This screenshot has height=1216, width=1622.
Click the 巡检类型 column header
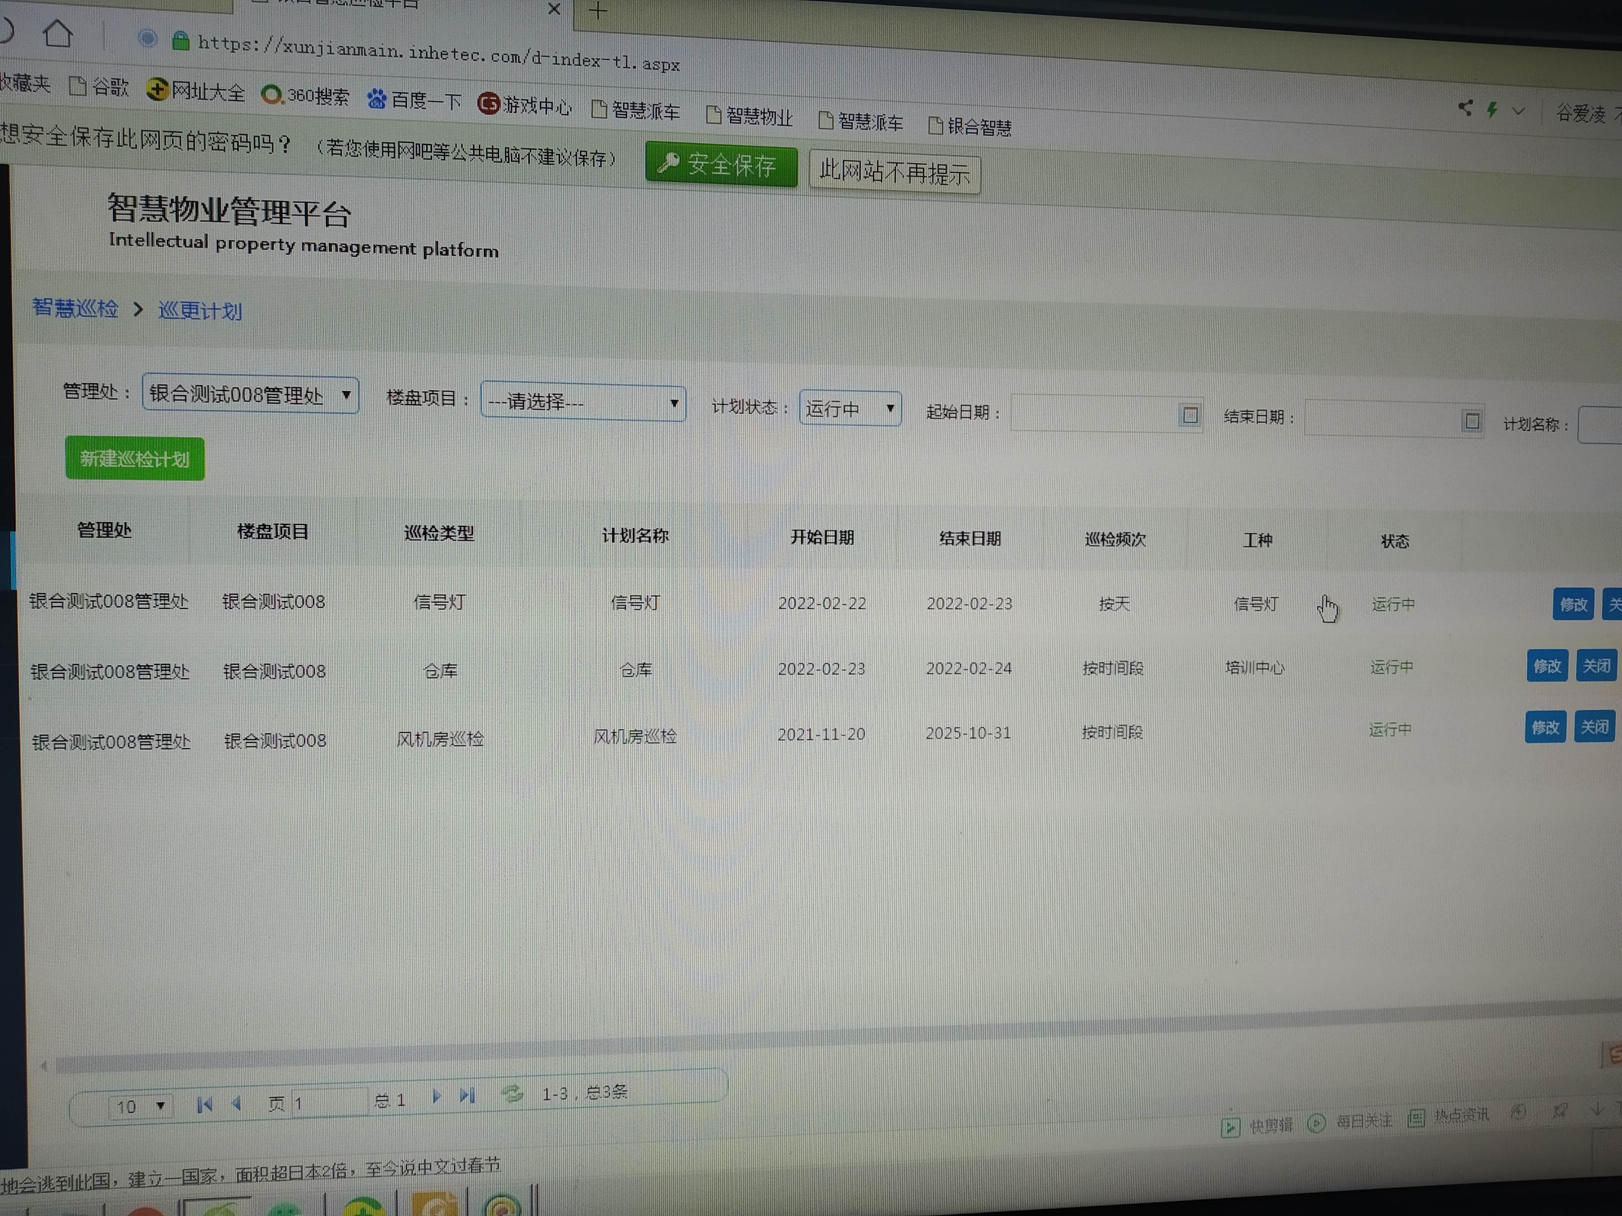pos(439,533)
